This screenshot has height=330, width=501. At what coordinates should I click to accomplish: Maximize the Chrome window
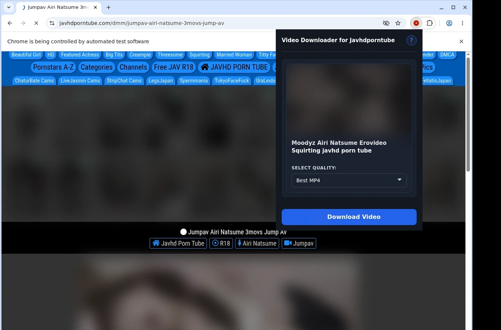click(x=453, y=7)
